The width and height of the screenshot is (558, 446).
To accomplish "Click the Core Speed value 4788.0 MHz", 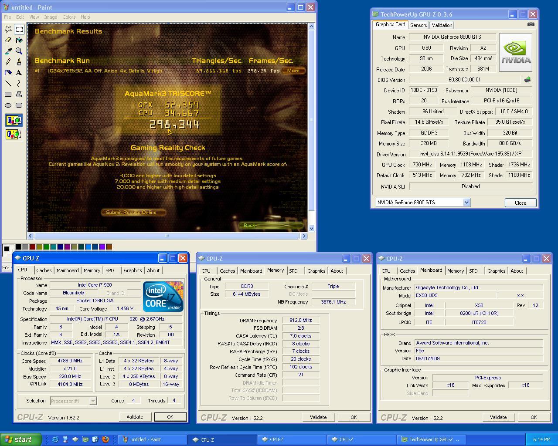I will coord(70,361).
